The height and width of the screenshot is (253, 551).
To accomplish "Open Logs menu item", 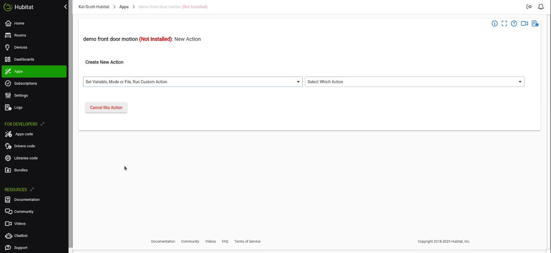I will click(x=34, y=108).
